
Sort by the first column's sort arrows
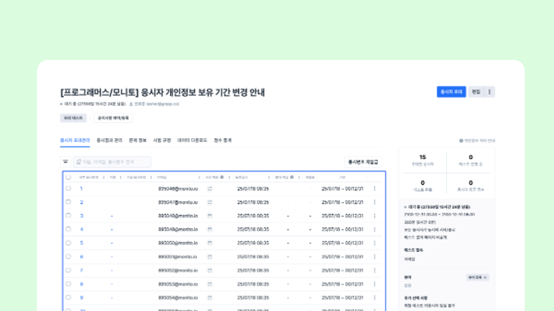[104, 177]
